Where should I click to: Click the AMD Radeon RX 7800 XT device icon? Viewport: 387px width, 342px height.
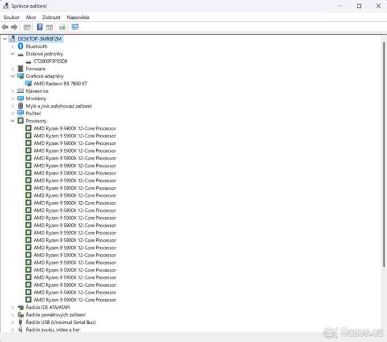pyautogui.click(x=28, y=84)
